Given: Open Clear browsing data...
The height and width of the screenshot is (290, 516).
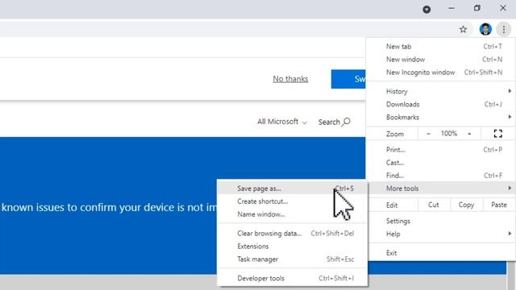Looking at the screenshot, I should click(292, 233).
